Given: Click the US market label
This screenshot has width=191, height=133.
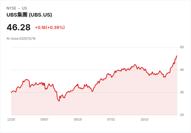Looking at the screenshot, I should click(x=24, y=8).
